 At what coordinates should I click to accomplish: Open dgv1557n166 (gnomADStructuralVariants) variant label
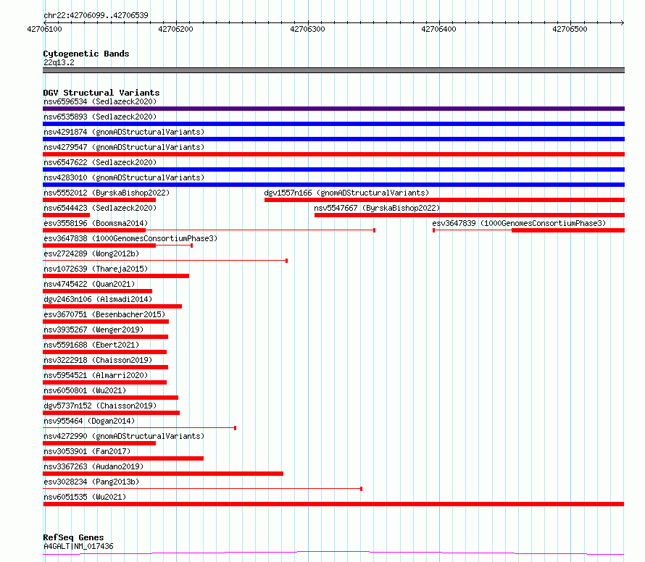(346, 193)
